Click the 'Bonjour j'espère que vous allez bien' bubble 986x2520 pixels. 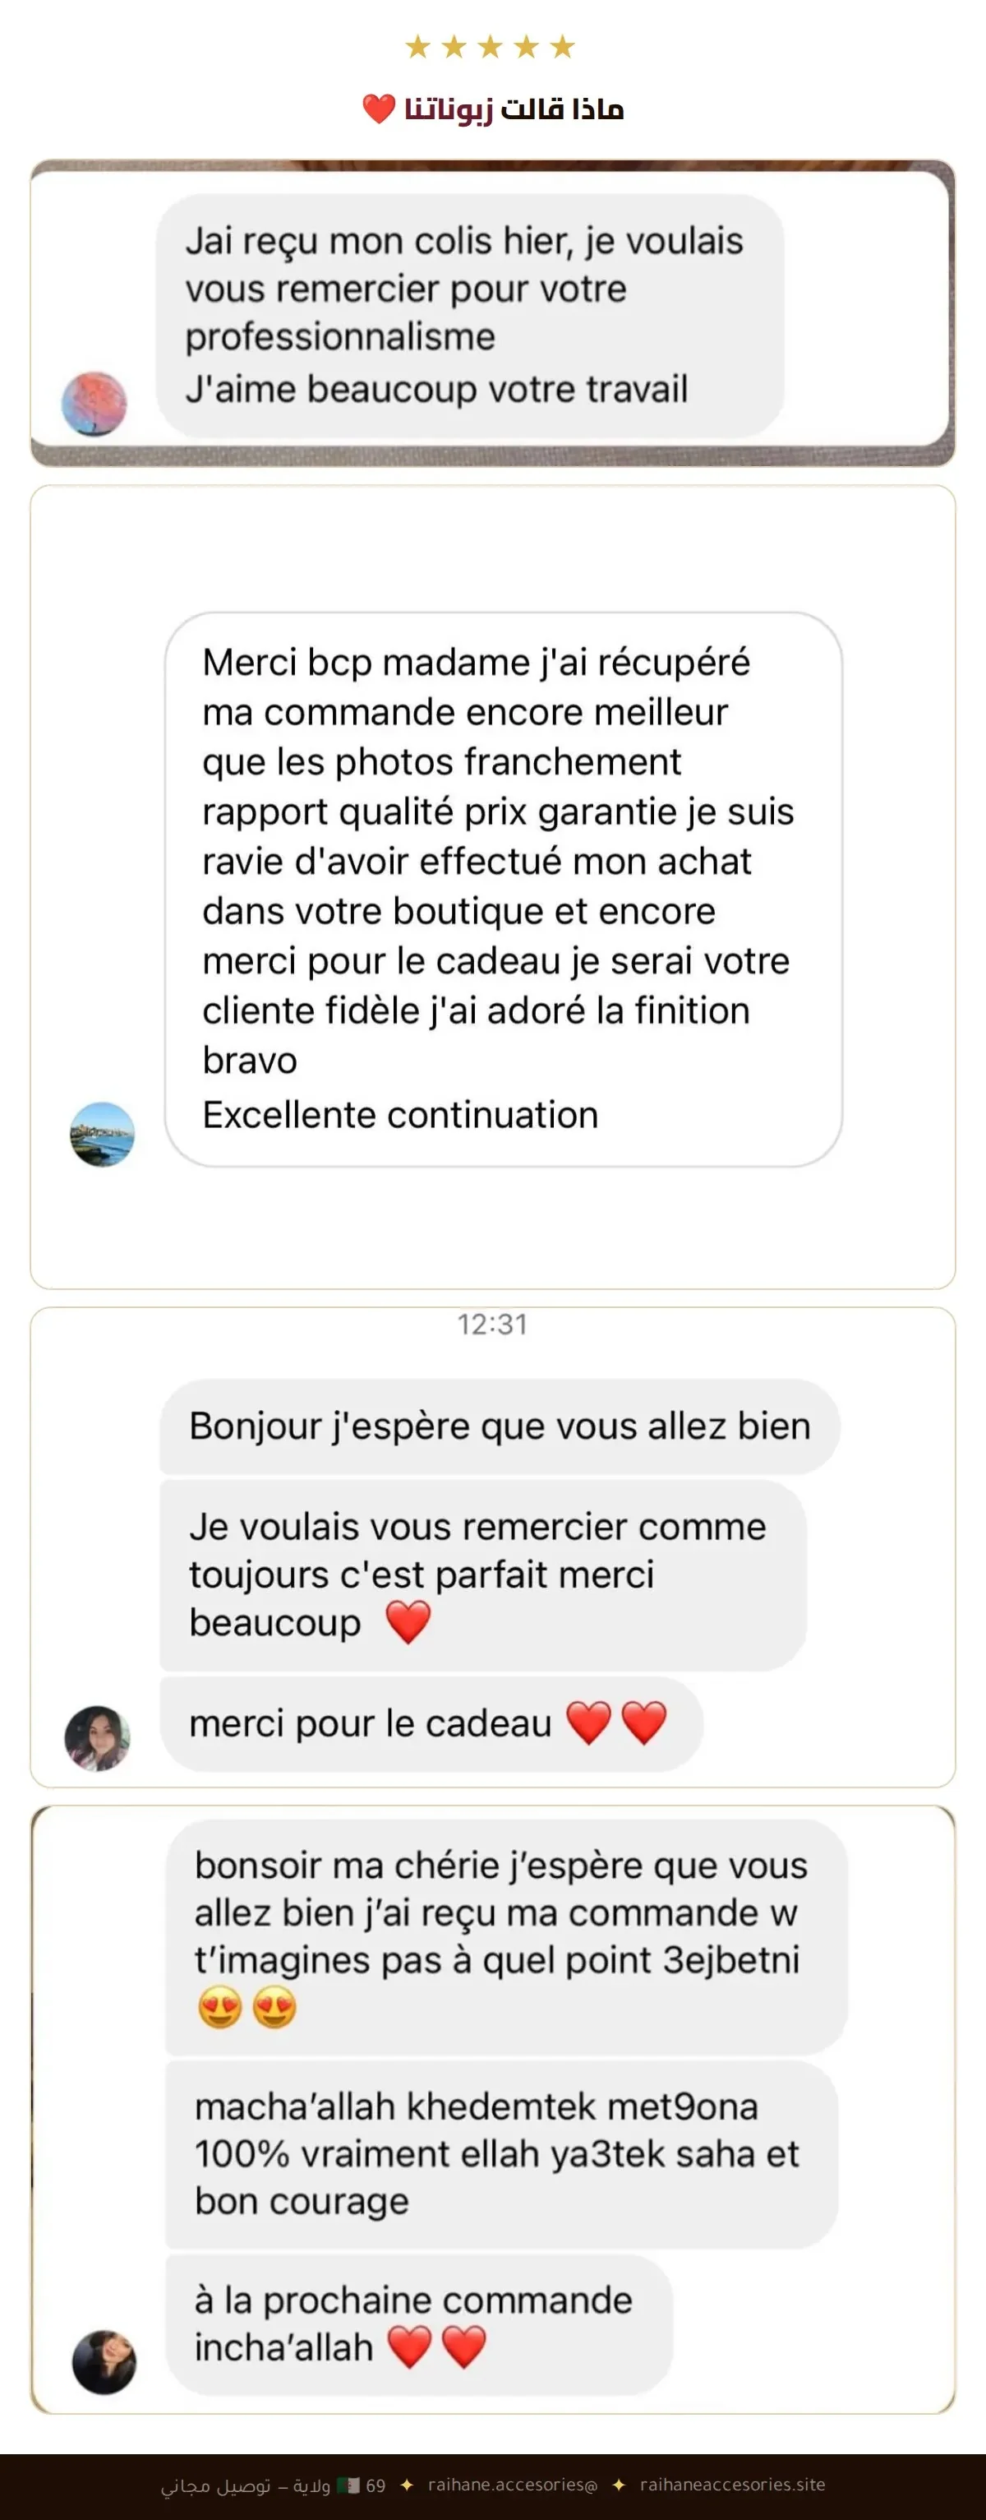pyautogui.click(x=500, y=1426)
